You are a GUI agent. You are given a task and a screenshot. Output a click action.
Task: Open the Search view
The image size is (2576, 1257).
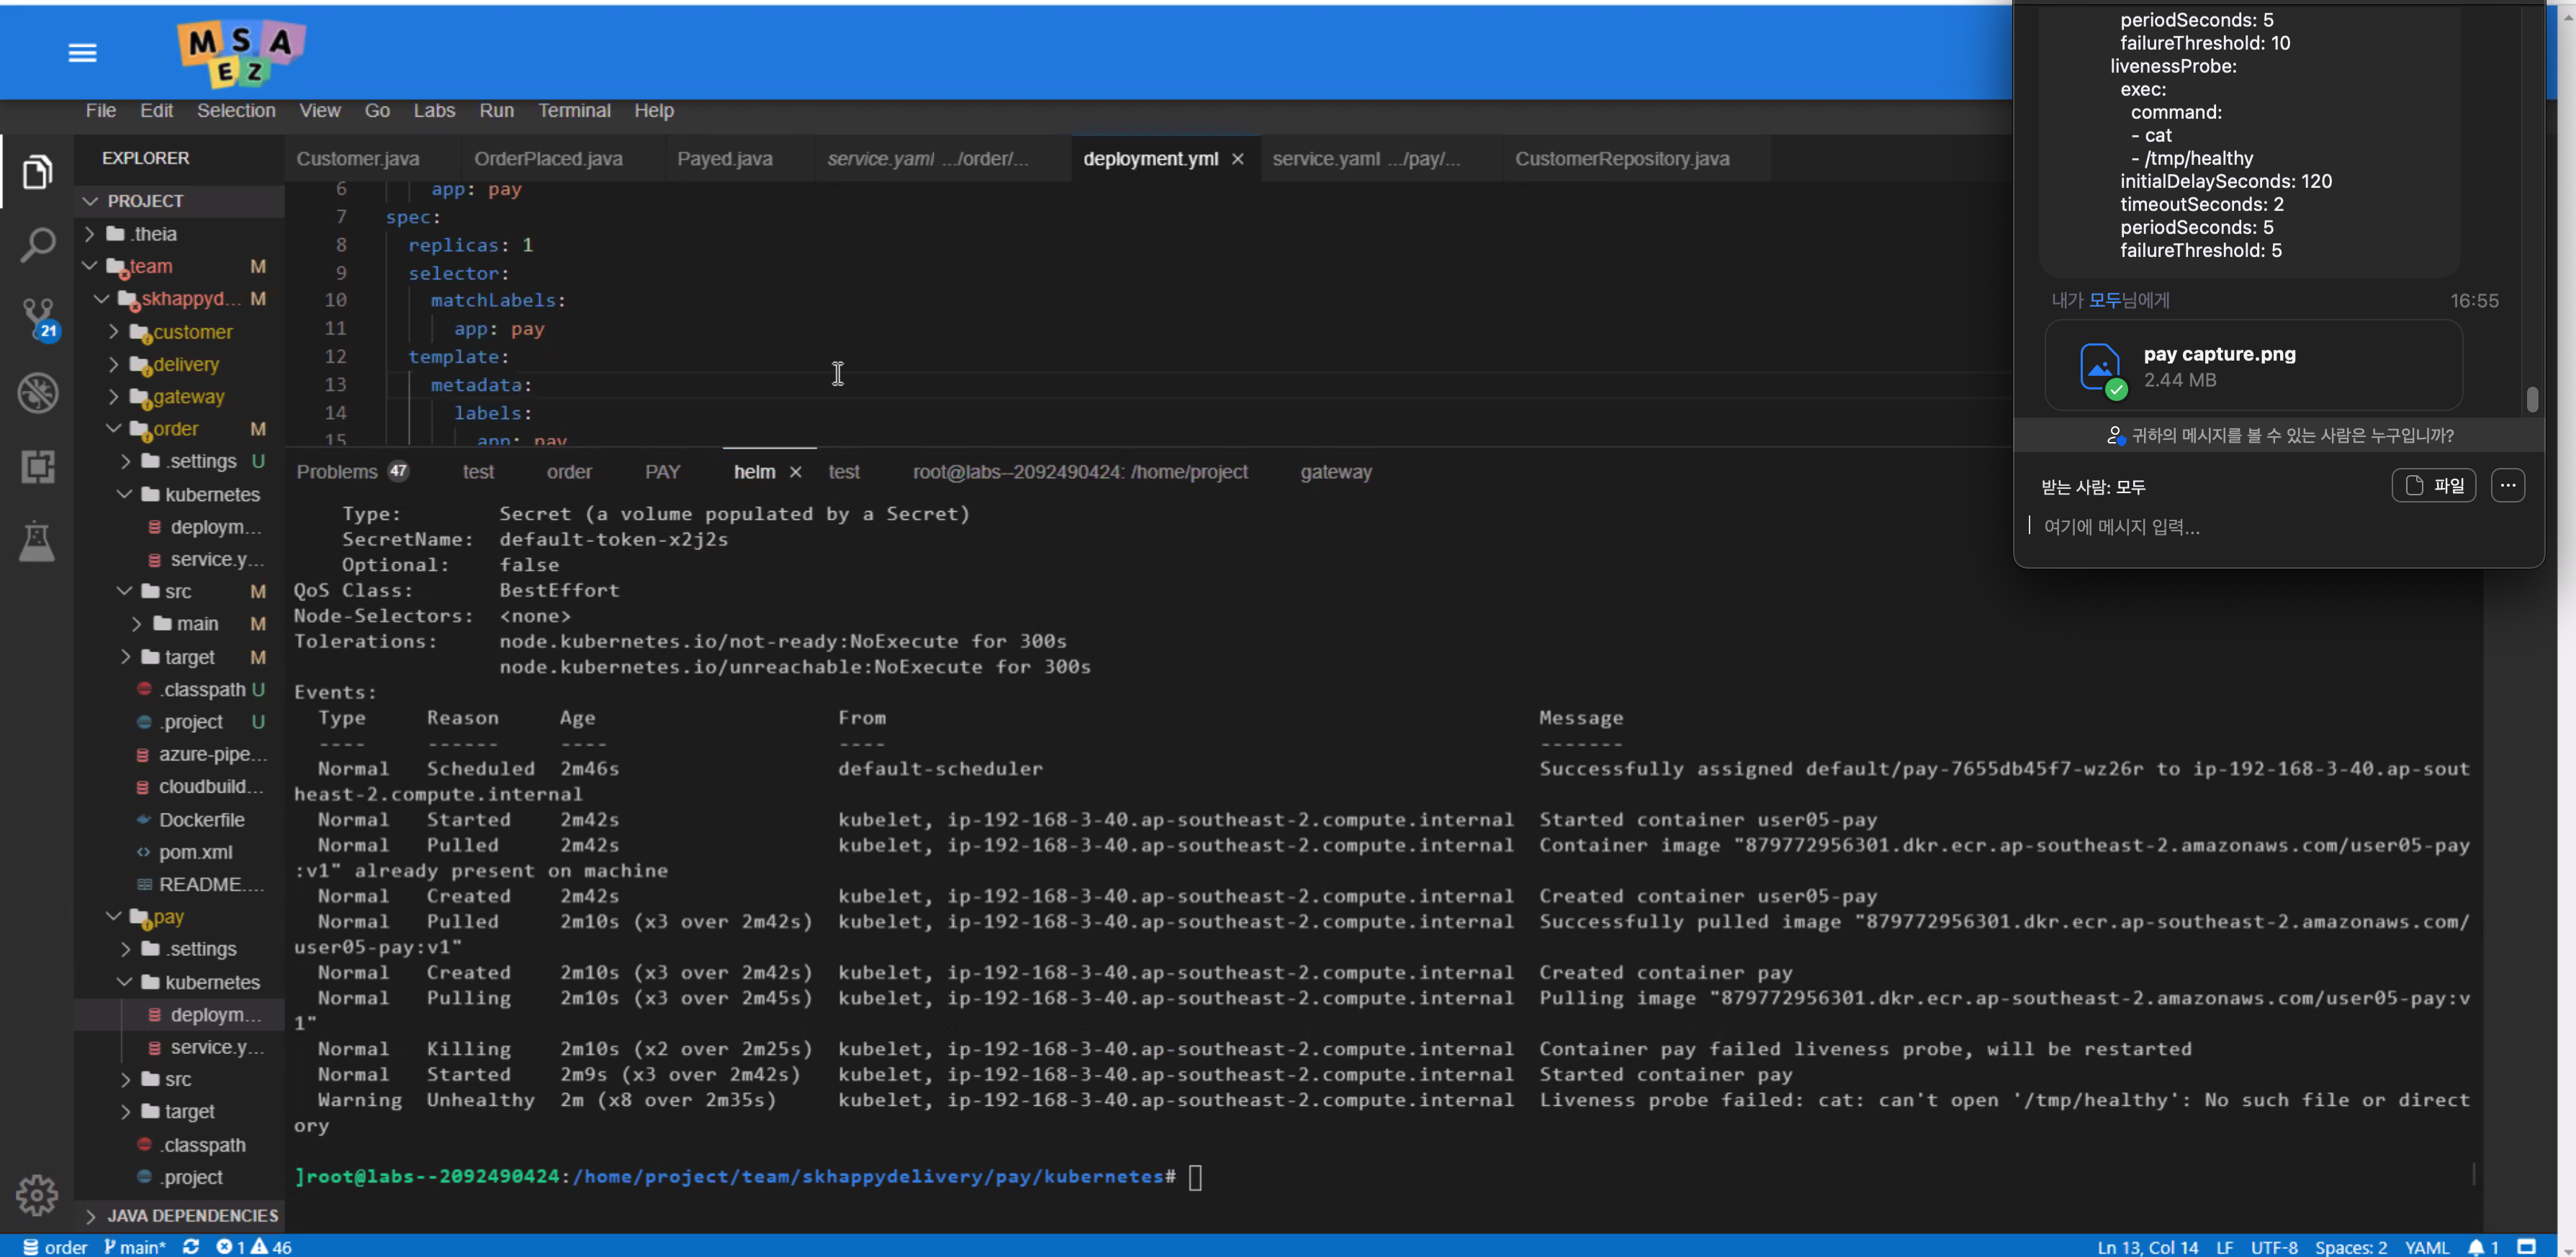pos(38,243)
